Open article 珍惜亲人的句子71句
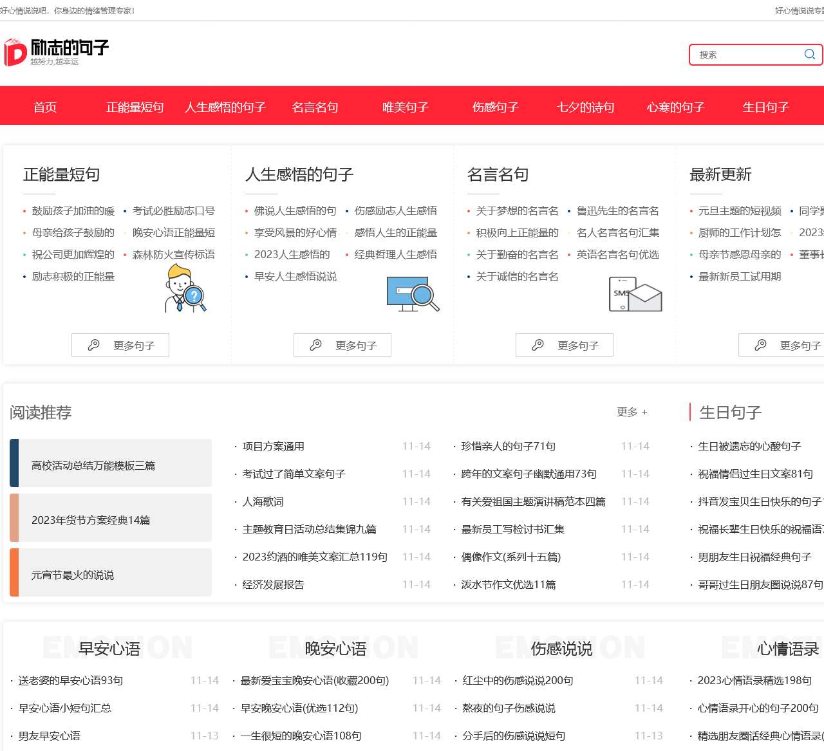 click(x=508, y=446)
